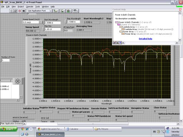Click the language EN indicator in tray

point(154,132)
